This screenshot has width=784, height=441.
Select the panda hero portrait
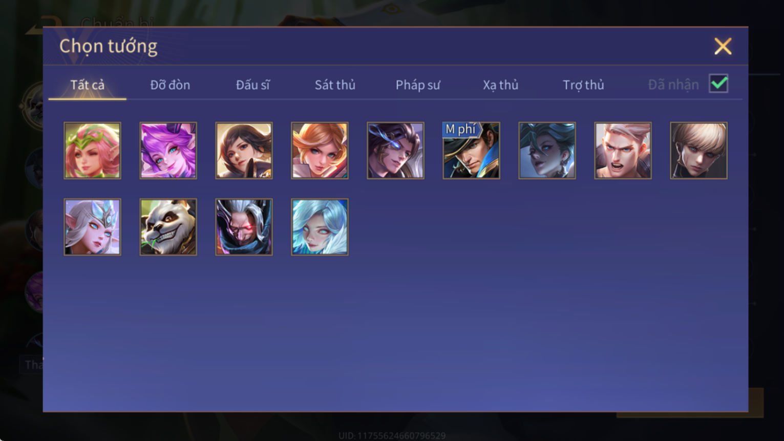click(168, 227)
